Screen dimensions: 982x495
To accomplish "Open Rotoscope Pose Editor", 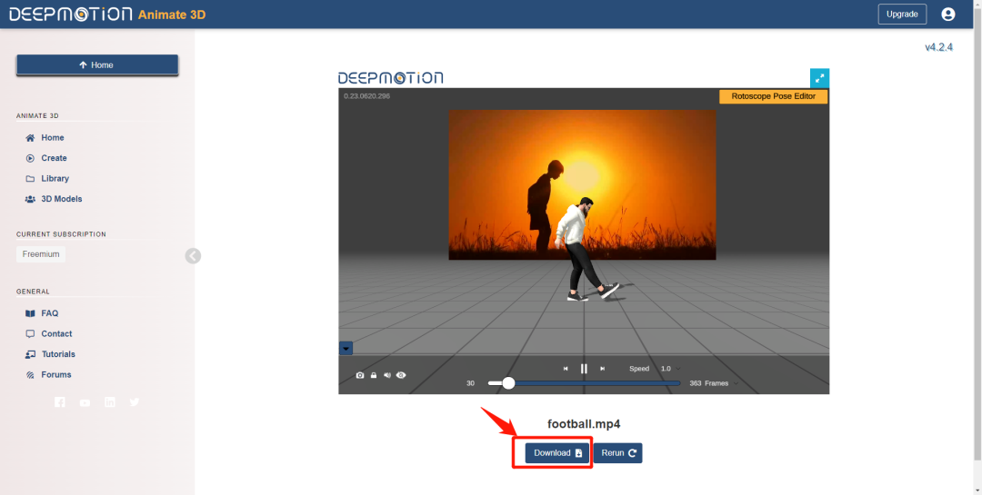I will 774,96.
